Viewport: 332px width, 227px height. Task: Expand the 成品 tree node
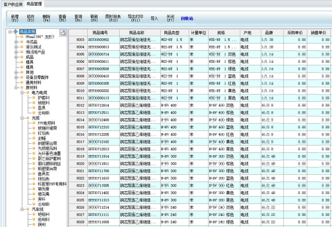[16, 57]
